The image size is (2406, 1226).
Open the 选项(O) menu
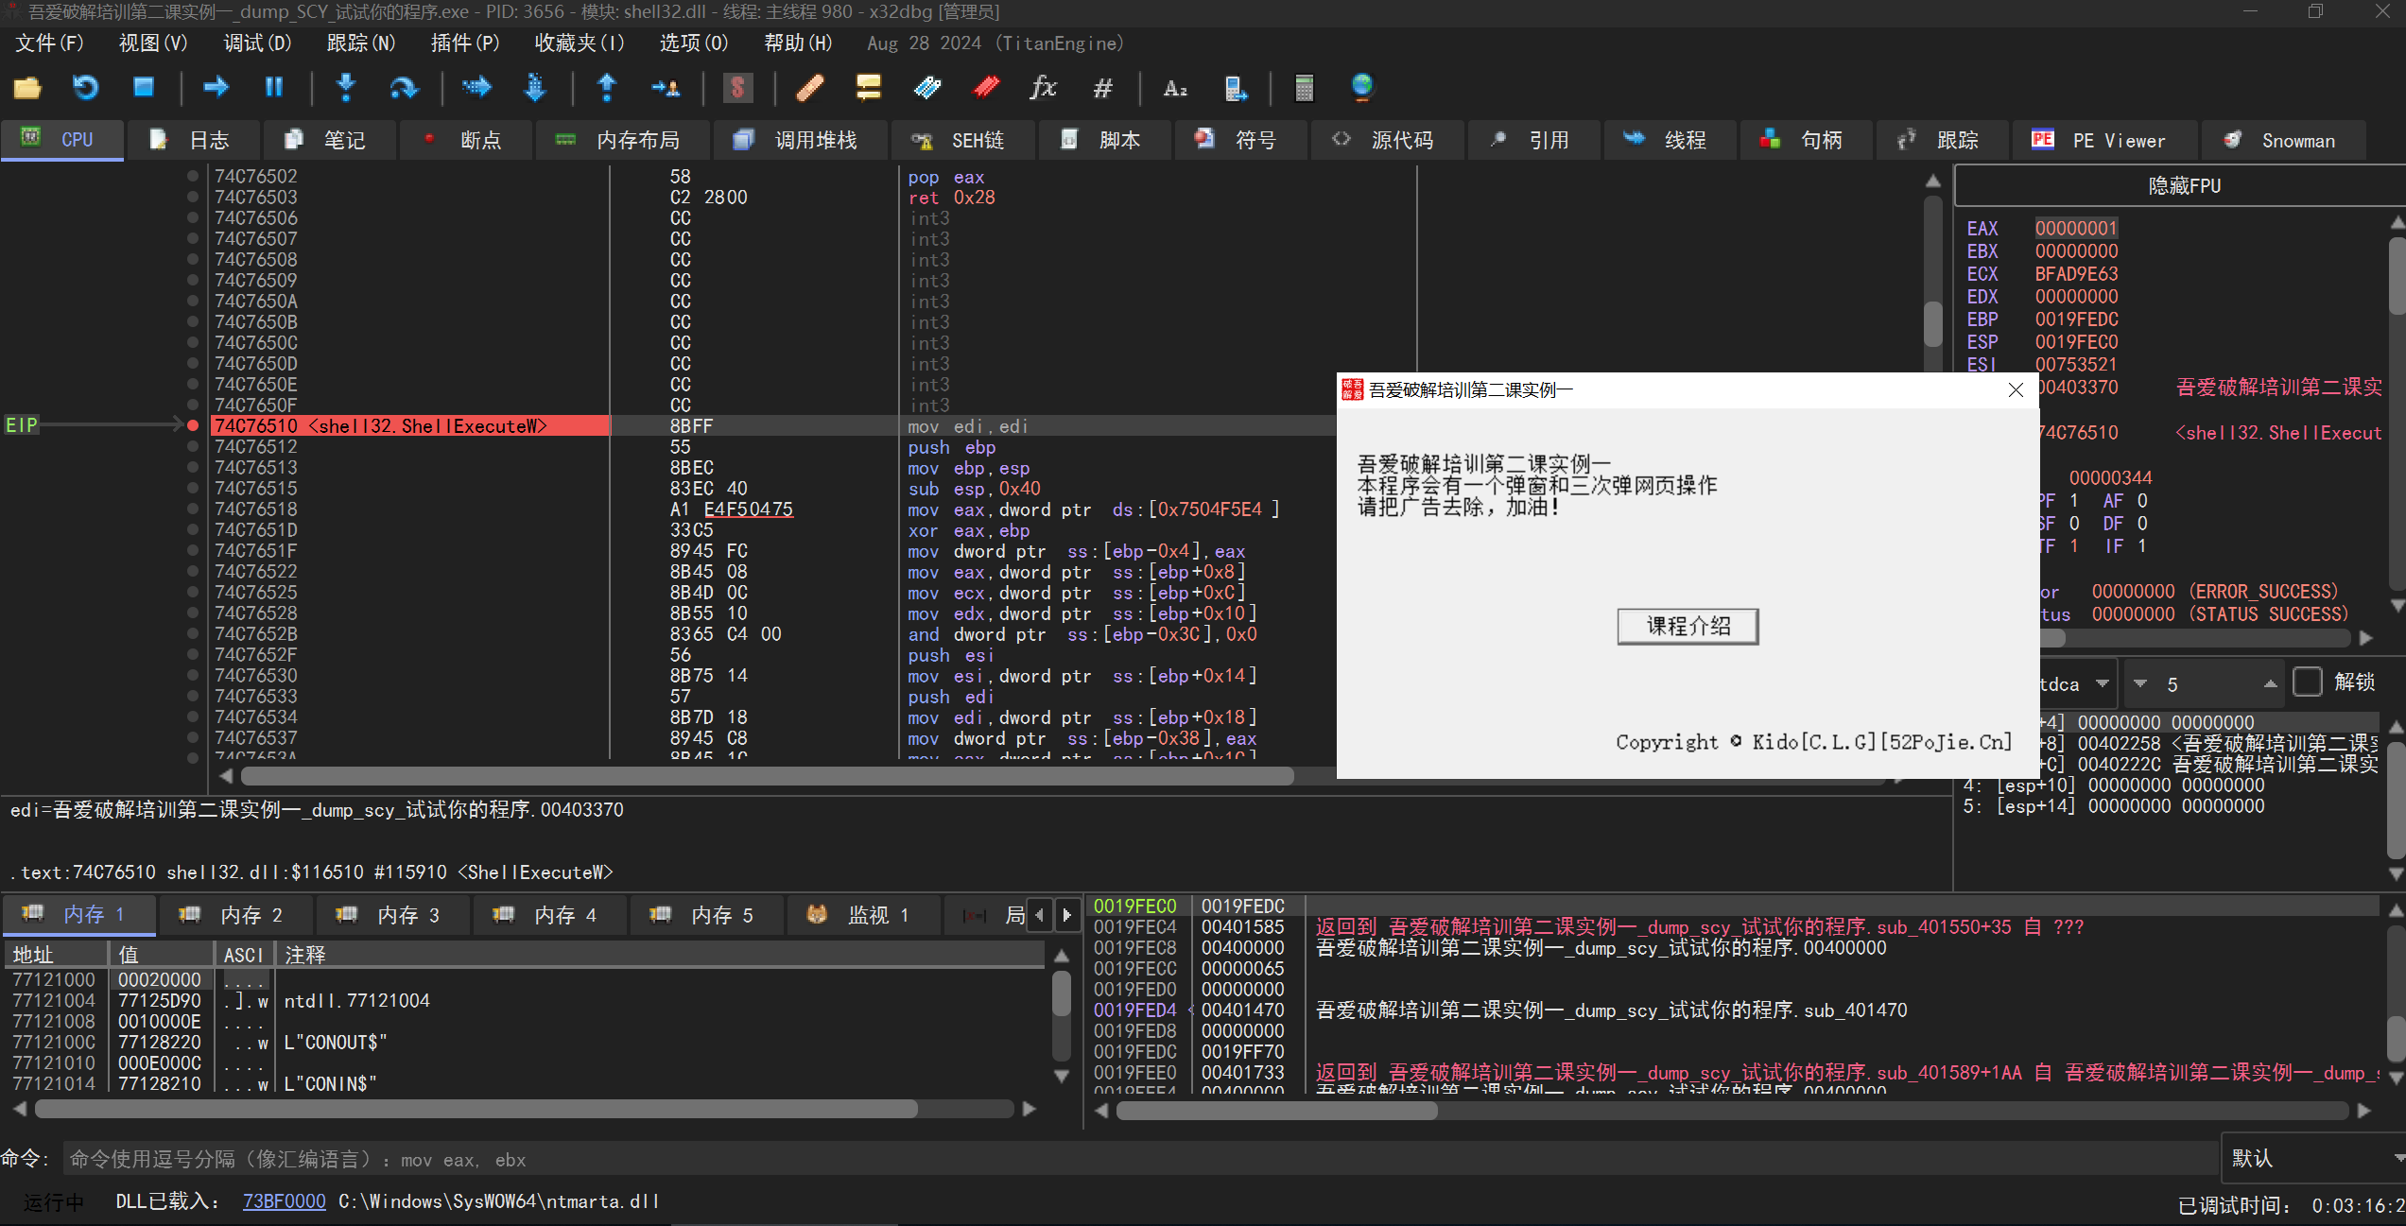pyautogui.click(x=693, y=43)
